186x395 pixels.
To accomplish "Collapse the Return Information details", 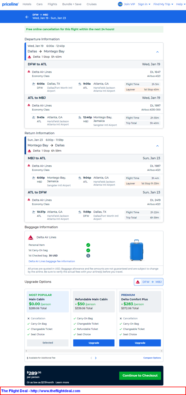I will coord(157,146).
